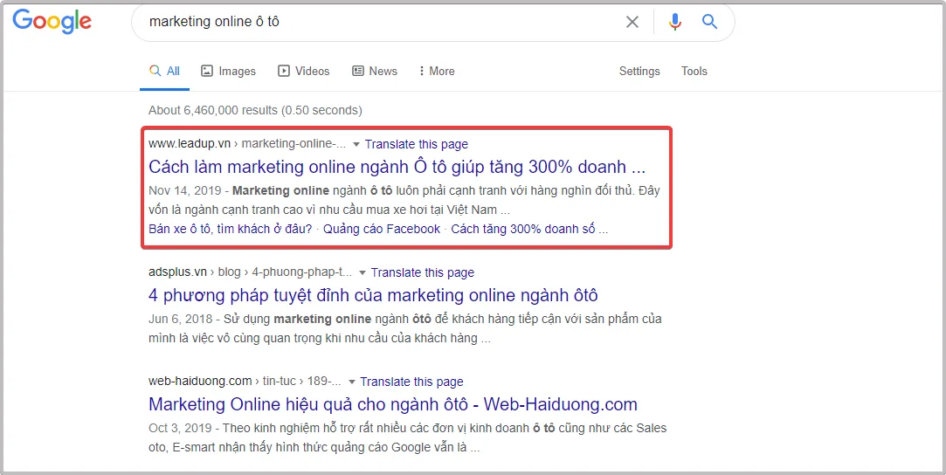This screenshot has width=946, height=475.
Task: Go to the News tab
Action: (375, 71)
